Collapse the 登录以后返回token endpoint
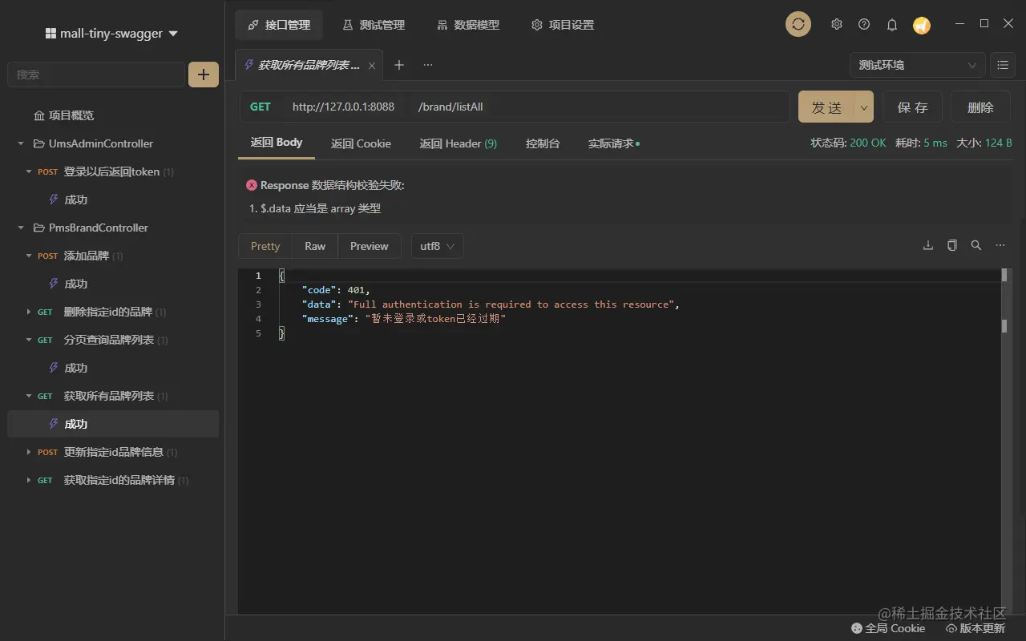Image resolution: width=1026 pixels, height=641 pixels. [29, 171]
